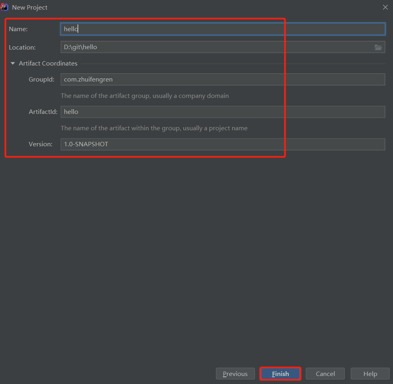Viewport: 393px width, 384px height.
Task: Click the 'Location:' label
Action: [22, 48]
